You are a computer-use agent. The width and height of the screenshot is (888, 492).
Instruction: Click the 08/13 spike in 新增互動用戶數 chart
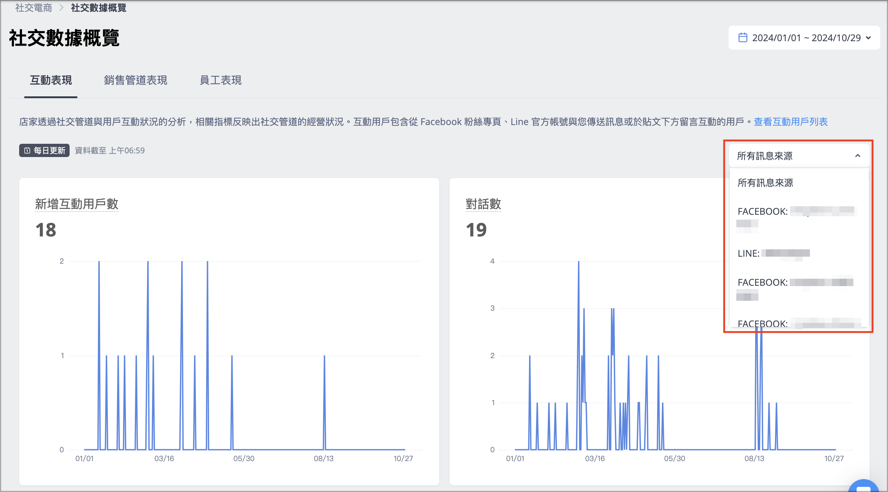pyautogui.click(x=324, y=402)
